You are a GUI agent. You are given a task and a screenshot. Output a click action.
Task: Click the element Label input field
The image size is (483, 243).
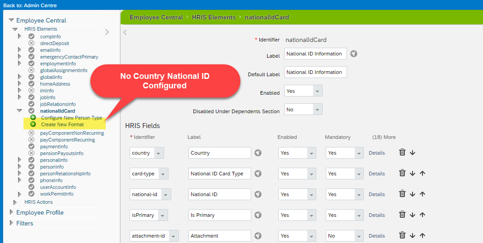pyautogui.click(x=315, y=54)
